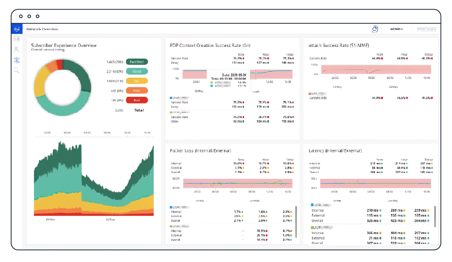This screenshot has height=262, width=452.
Task: Click the circular refresh icon in header
Action: click(375, 29)
